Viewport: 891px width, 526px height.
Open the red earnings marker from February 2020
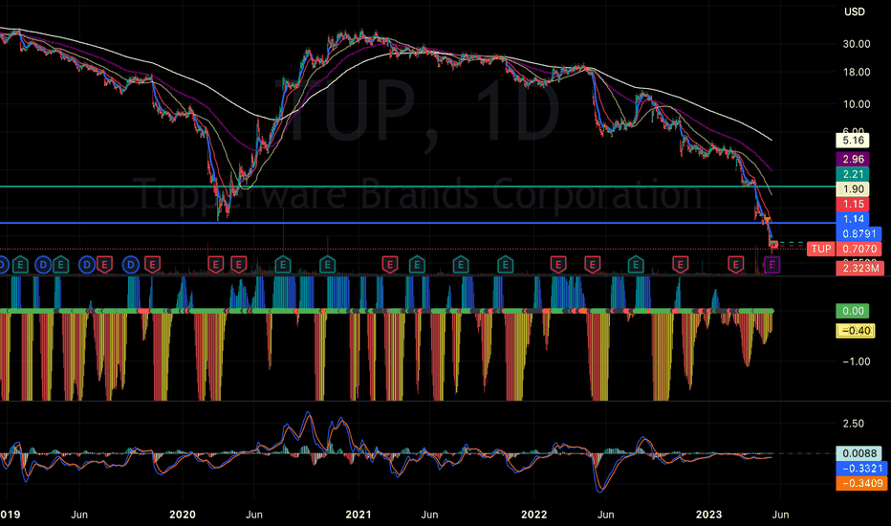point(215,264)
